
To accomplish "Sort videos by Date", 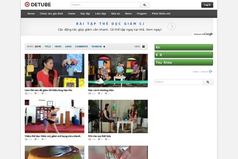I will coord(38,47).
